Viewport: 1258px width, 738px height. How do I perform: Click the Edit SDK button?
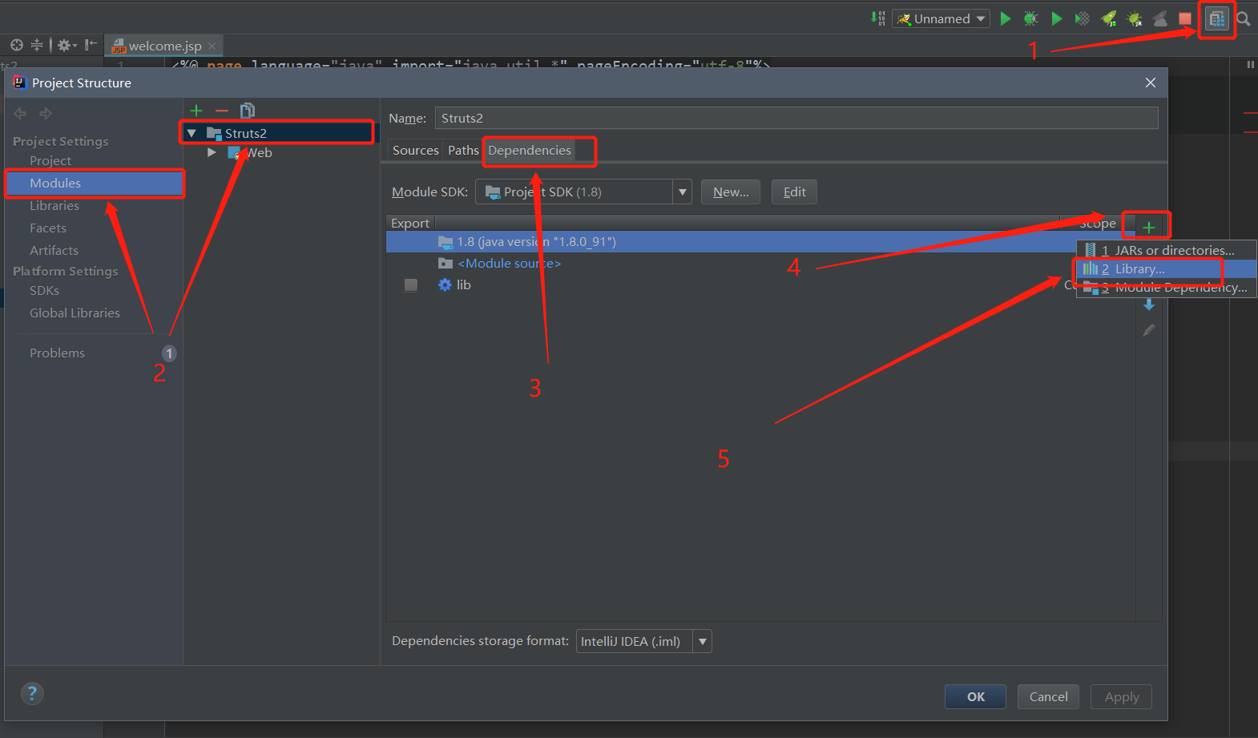[x=794, y=192]
